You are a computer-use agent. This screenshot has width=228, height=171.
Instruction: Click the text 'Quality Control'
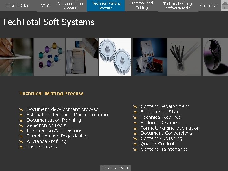pos(157,144)
